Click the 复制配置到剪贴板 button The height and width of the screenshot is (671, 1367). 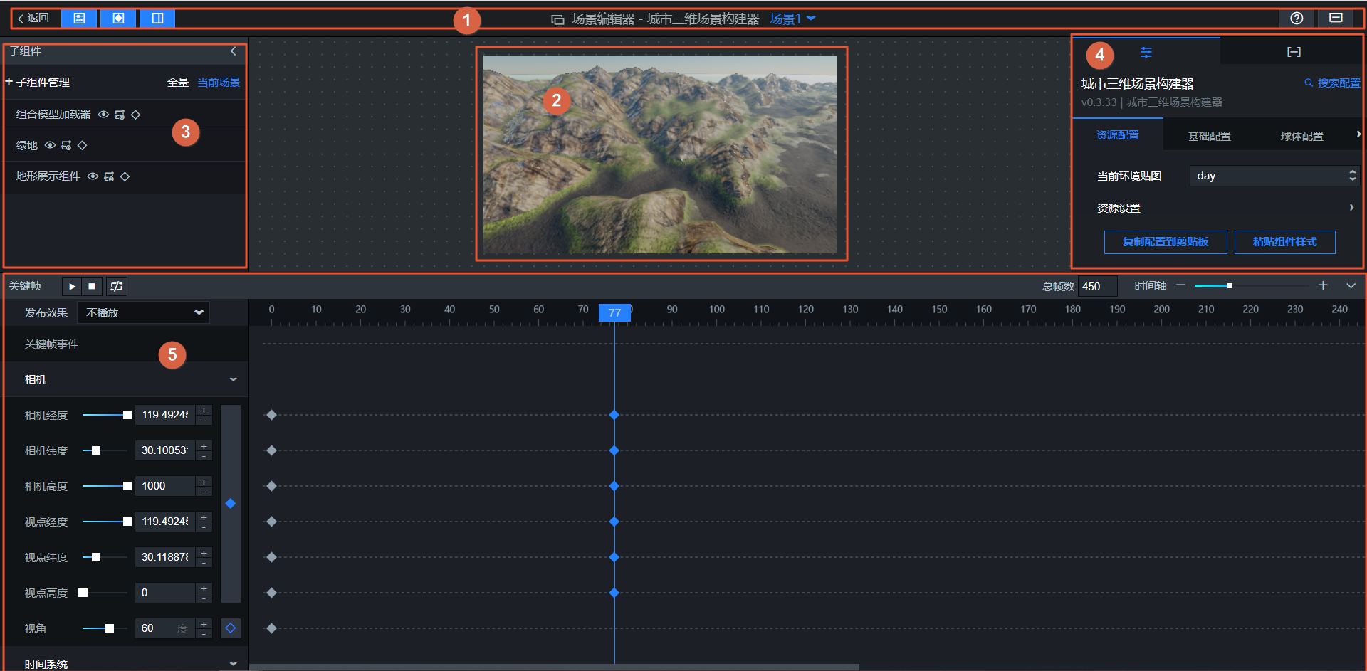1166,242
